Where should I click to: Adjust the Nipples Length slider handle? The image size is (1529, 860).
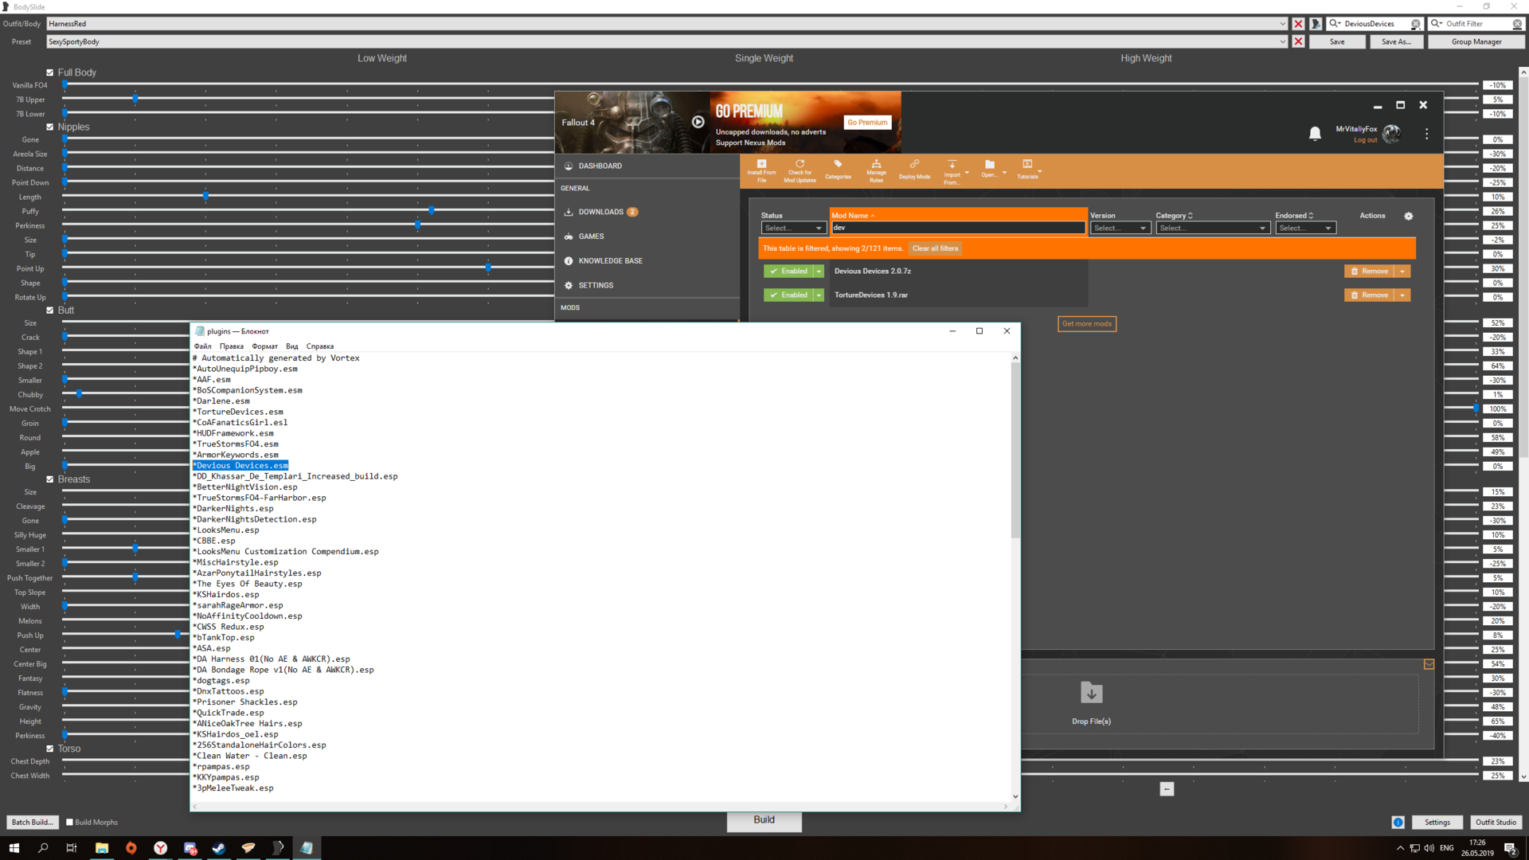[x=206, y=196]
